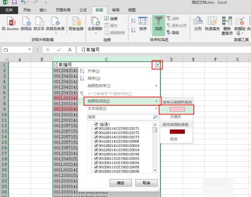Click the sort A to Z icon in the ribbon
The image size is (251, 197).
[x=133, y=21]
